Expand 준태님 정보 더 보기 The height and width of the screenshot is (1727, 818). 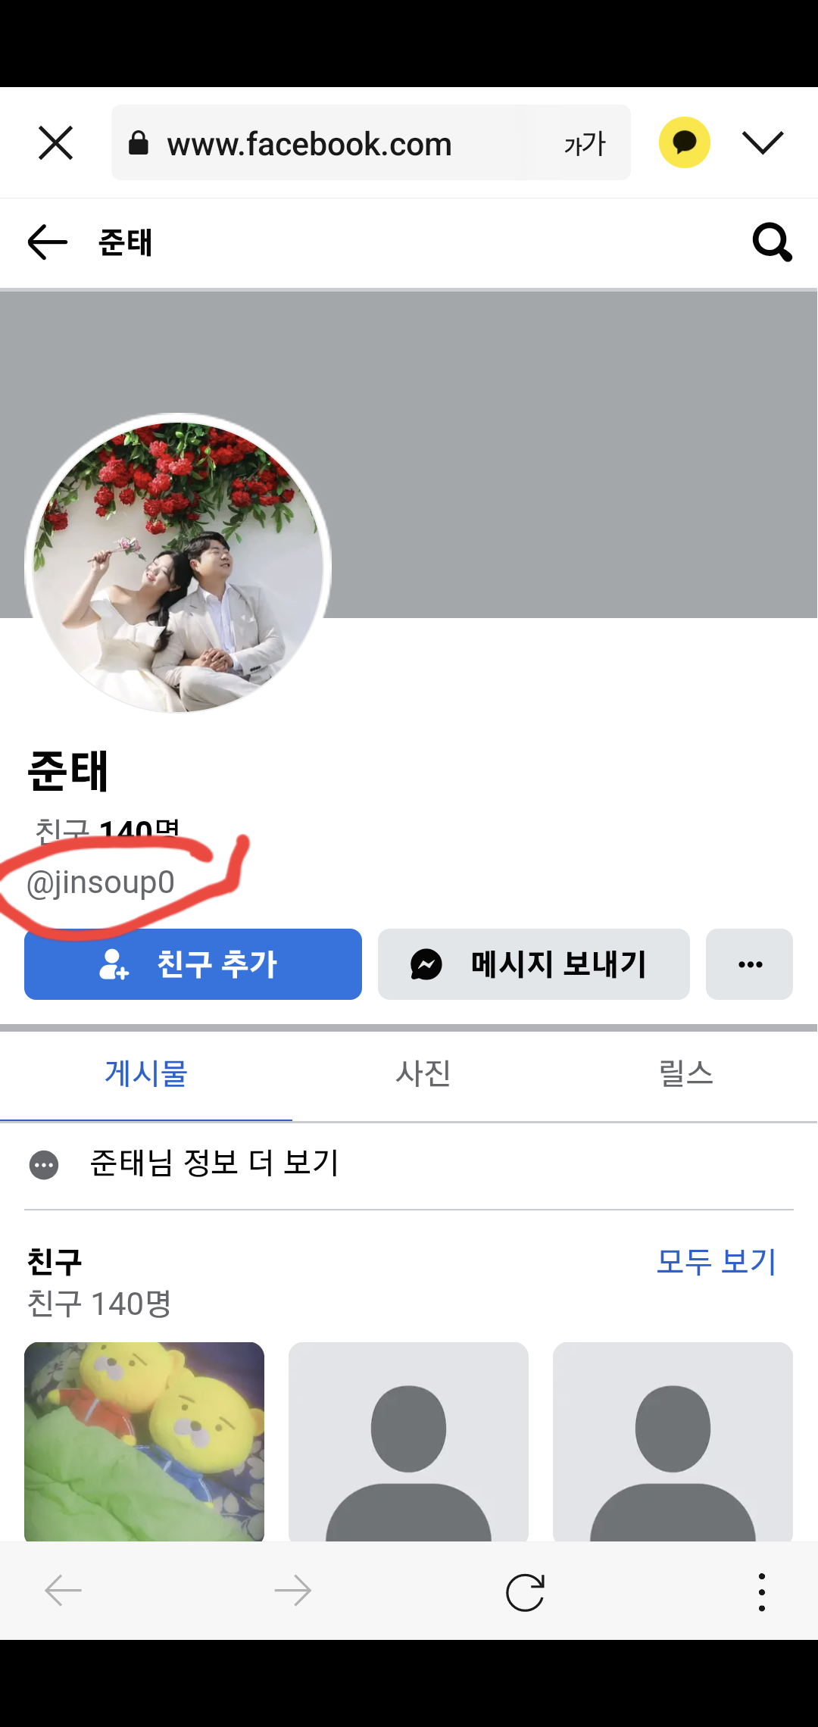(409, 1163)
